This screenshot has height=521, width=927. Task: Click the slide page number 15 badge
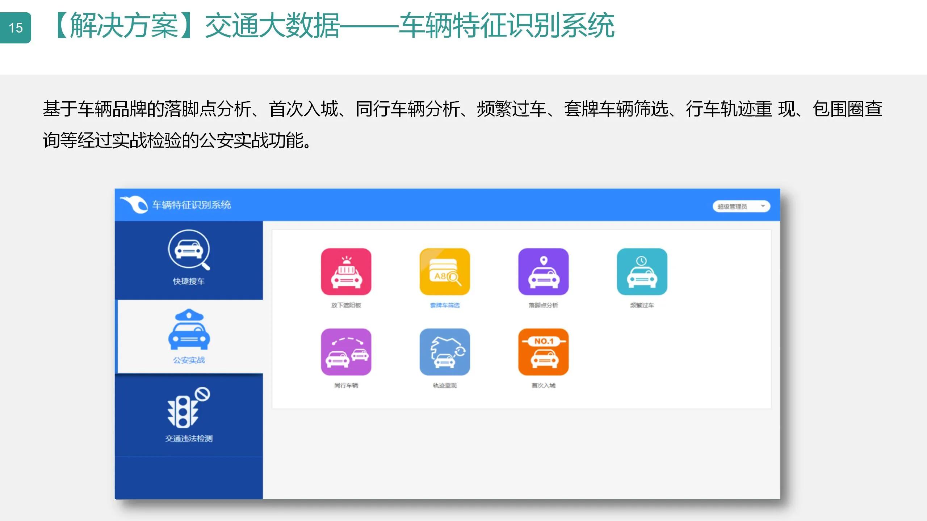click(x=16, y=27)
